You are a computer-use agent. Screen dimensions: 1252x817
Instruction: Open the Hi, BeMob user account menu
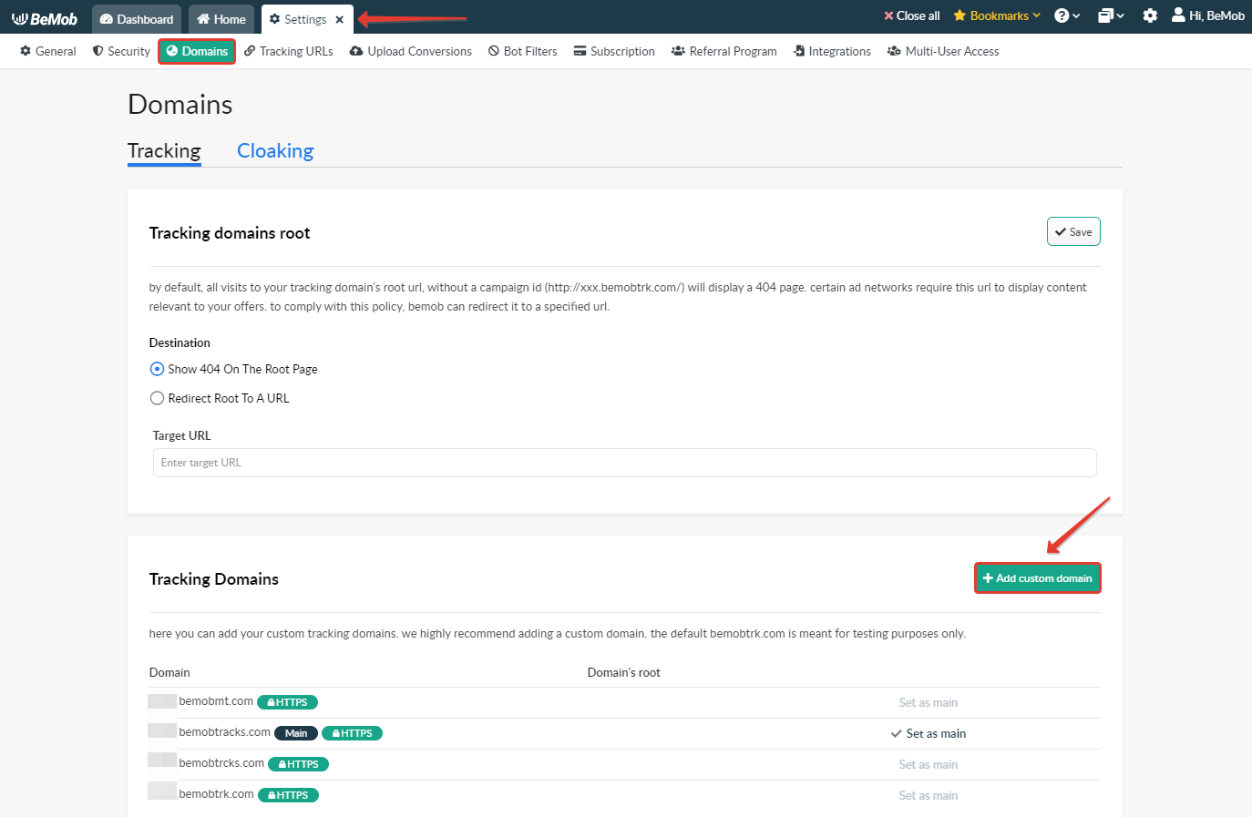coord(1208,15)
